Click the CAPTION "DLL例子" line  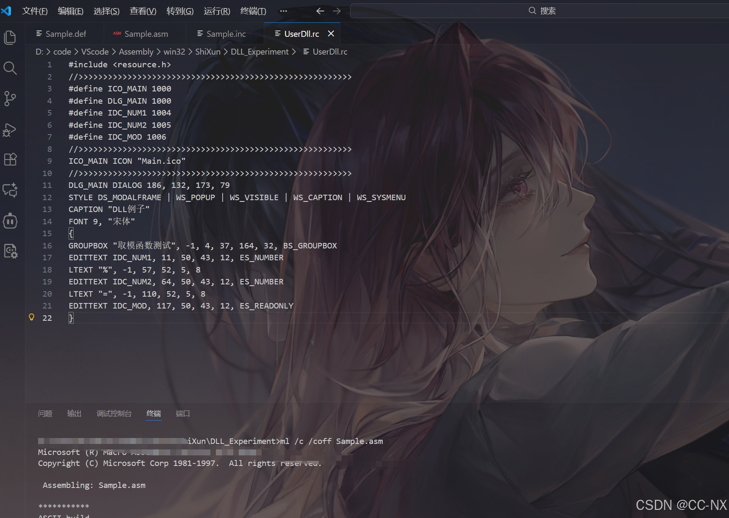[109, 209]
